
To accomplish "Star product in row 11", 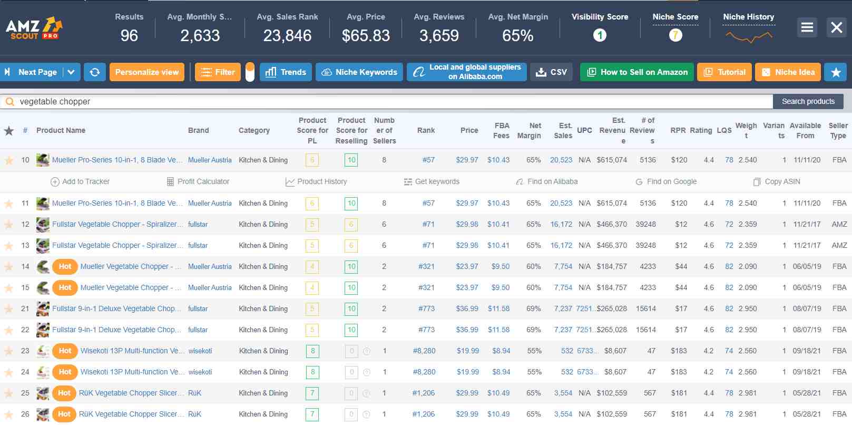I will click(9, 204).
